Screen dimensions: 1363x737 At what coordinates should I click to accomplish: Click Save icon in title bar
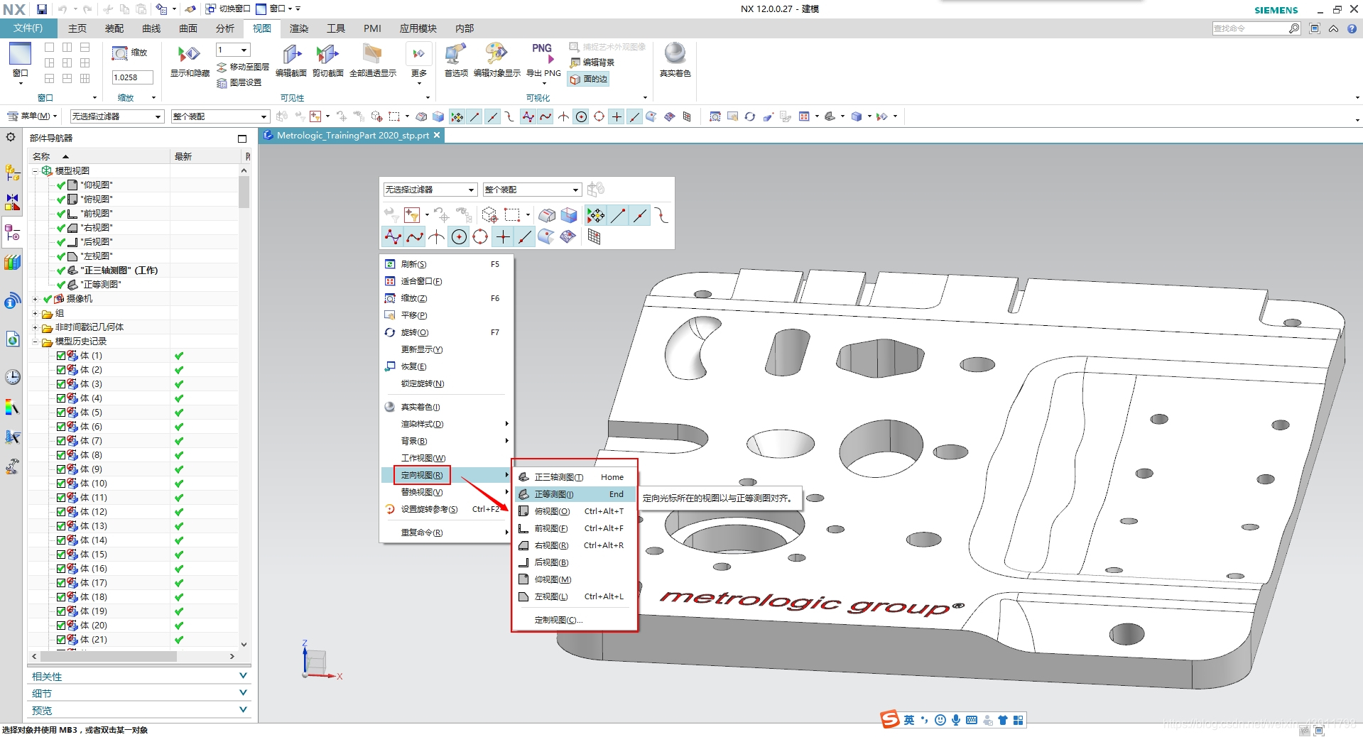pyautogui.click(x=42, y=9)
